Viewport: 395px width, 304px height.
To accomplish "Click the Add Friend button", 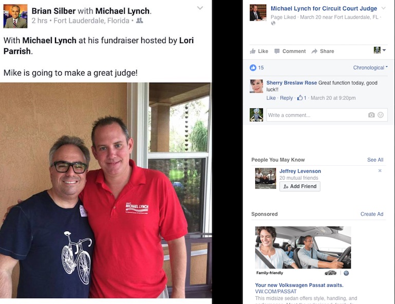I will click(300, 186).
